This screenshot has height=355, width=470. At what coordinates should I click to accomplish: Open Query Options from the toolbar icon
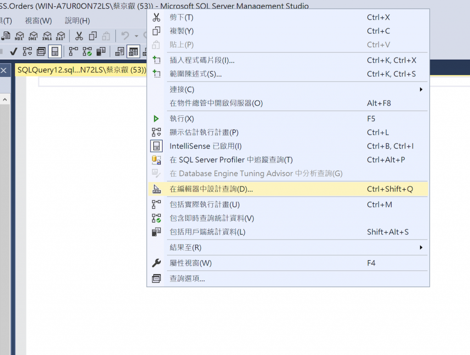pyautogui.click(x=41, y=51)
